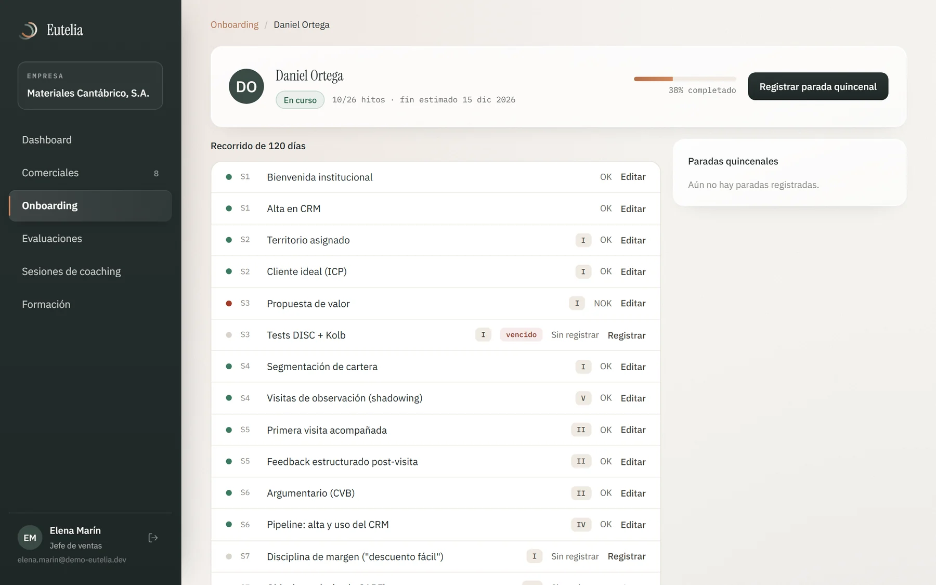
Task: Click Sin registrar on Tests DISC + Kolb
Action: 575,335
